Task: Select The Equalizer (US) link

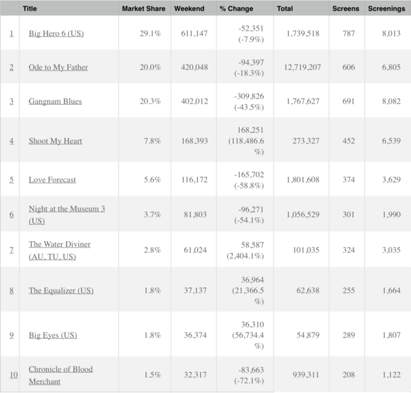Action: [x=61, y=290]
